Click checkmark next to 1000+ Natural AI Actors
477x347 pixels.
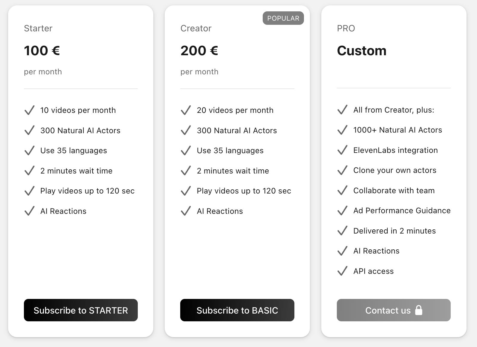tap(342, 130)
